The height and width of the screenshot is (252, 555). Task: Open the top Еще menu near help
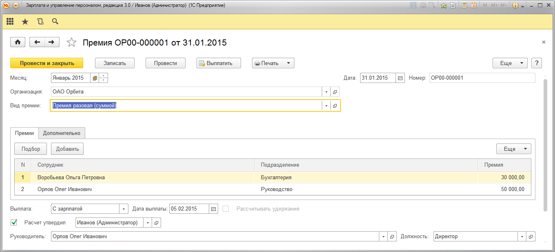click(x=510, y=63)
